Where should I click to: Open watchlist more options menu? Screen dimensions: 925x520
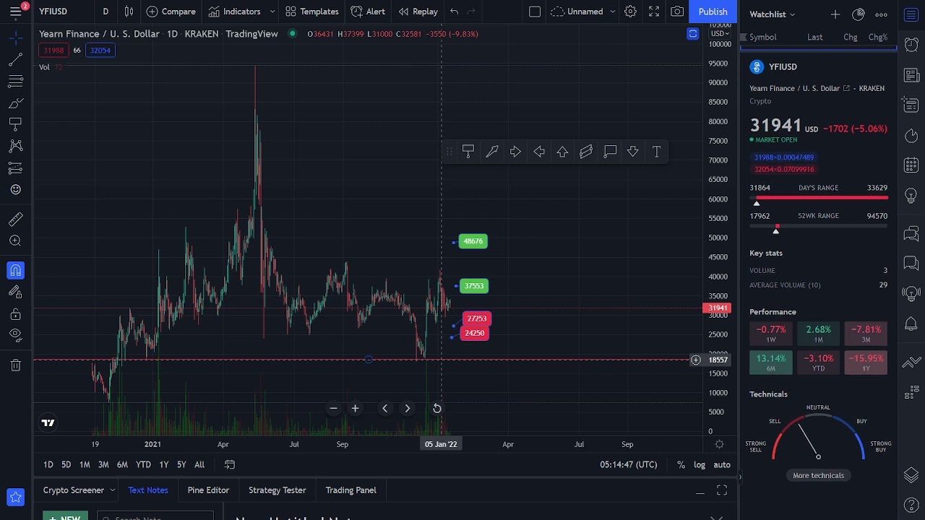(881, 14)
